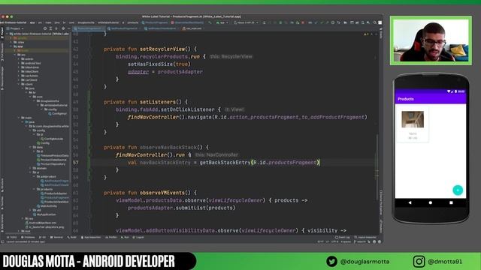The image size is (481, 270).
Task: Open the Instagram icon in the bottom banner
Action: point(419,262)
